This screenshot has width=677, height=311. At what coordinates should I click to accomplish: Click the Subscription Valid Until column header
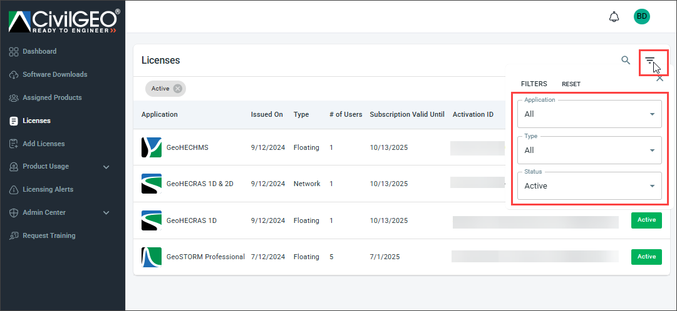point(407,114)
